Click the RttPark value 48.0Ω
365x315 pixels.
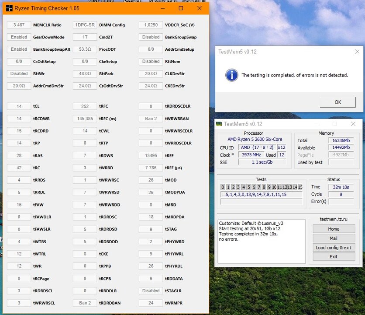pyautogui.click(x=85, y=73)
